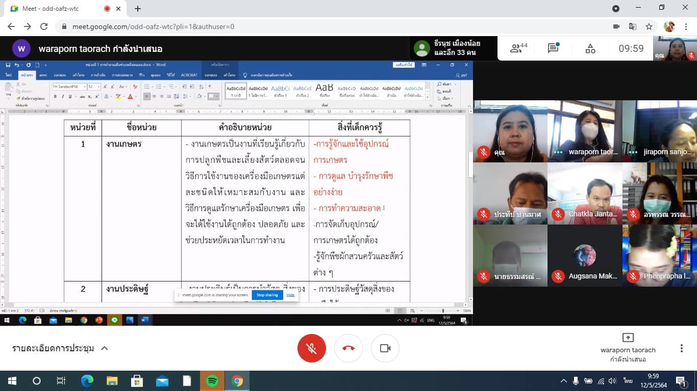The height and width of the screenshot is (391, 697).
Task: Open the แทรก (Insert) ribbon tab in Word
Action: pyautogui.click(x=43, y=75)
